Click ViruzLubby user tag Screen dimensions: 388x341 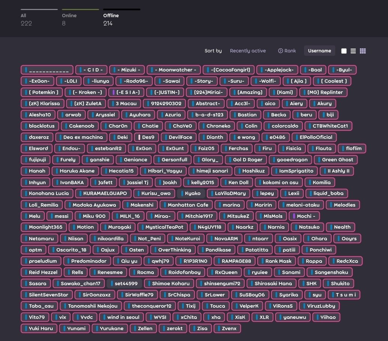319,306
